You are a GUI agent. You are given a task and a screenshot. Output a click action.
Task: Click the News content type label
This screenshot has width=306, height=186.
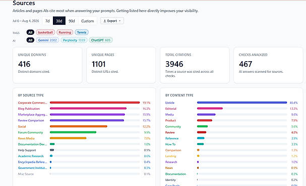tap(169, 168)
